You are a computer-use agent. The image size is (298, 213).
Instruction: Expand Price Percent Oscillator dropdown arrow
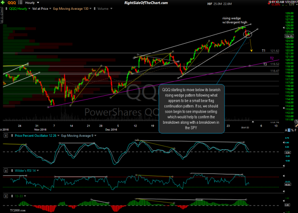point(58,135)
